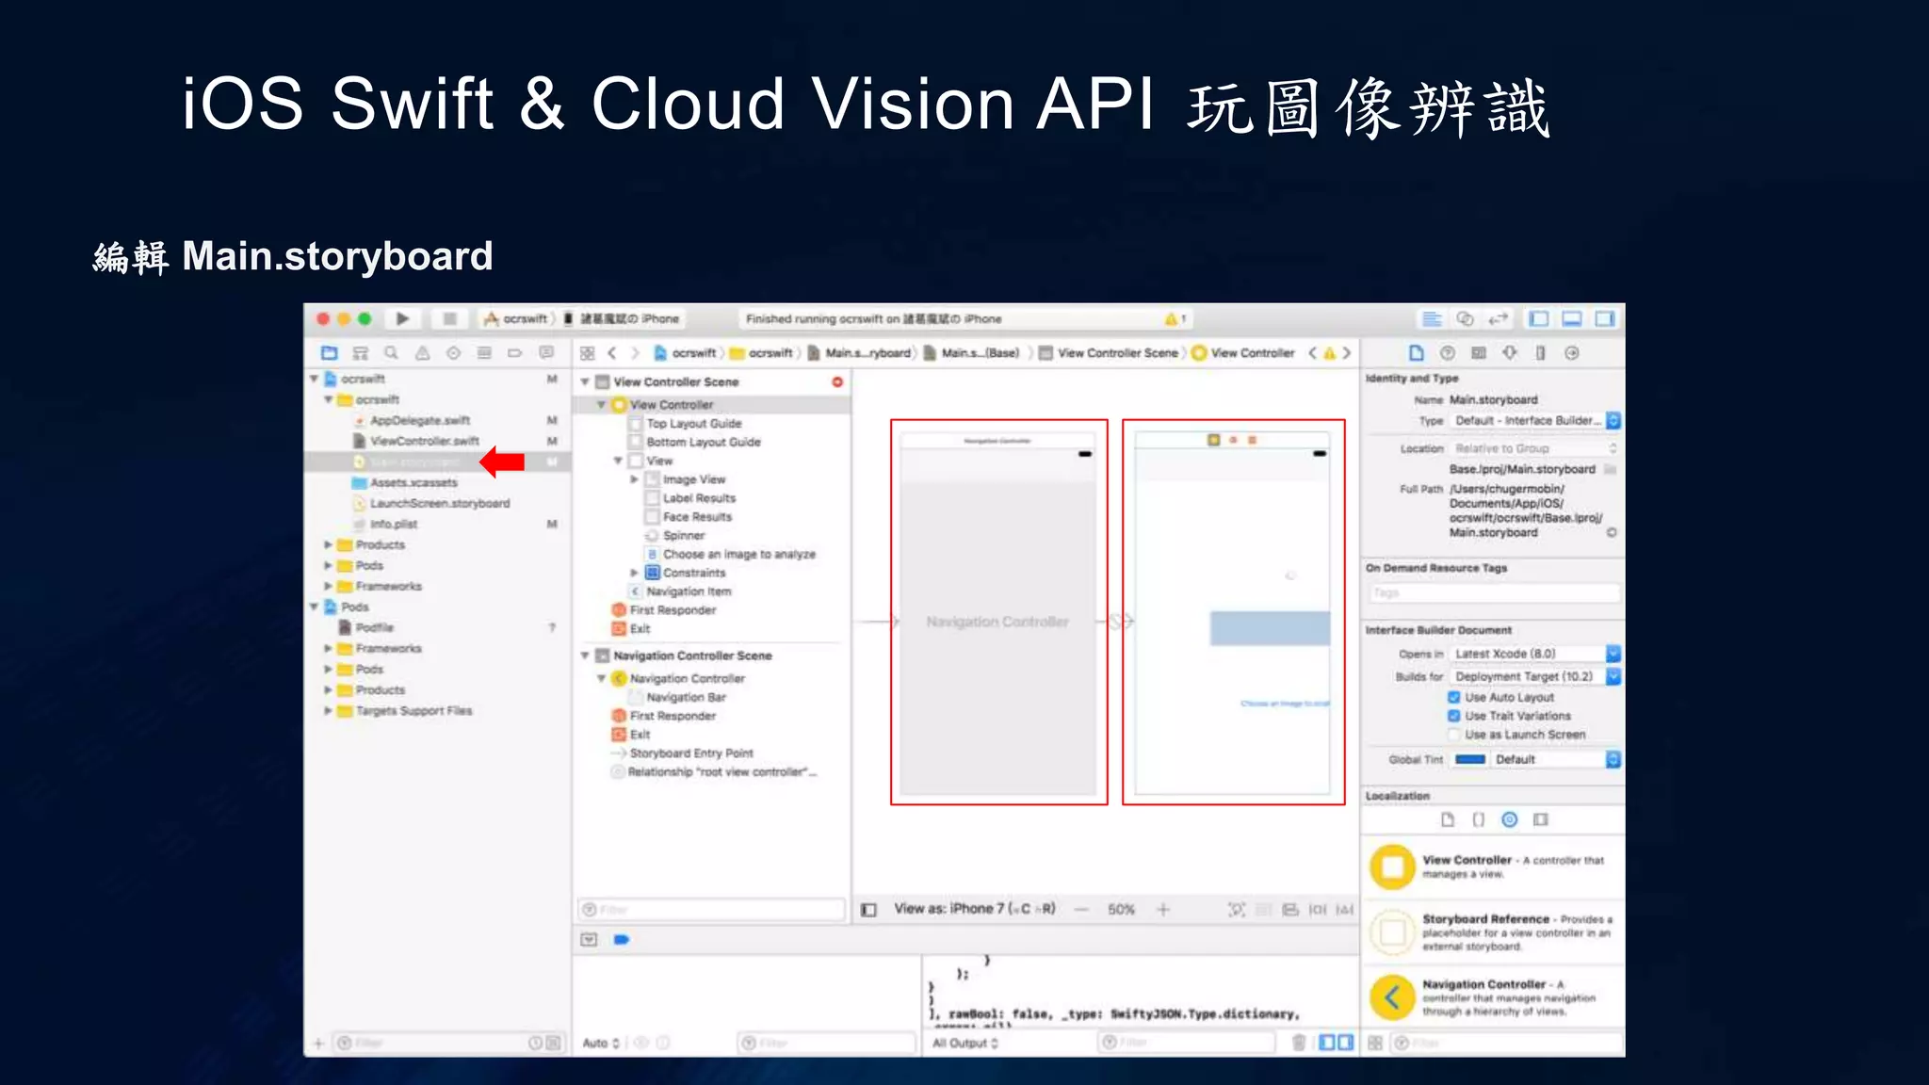This screenshot has height=1085, width=1929.
Task: Open the Breakpoint navigator icon
Action: point(514,353)
